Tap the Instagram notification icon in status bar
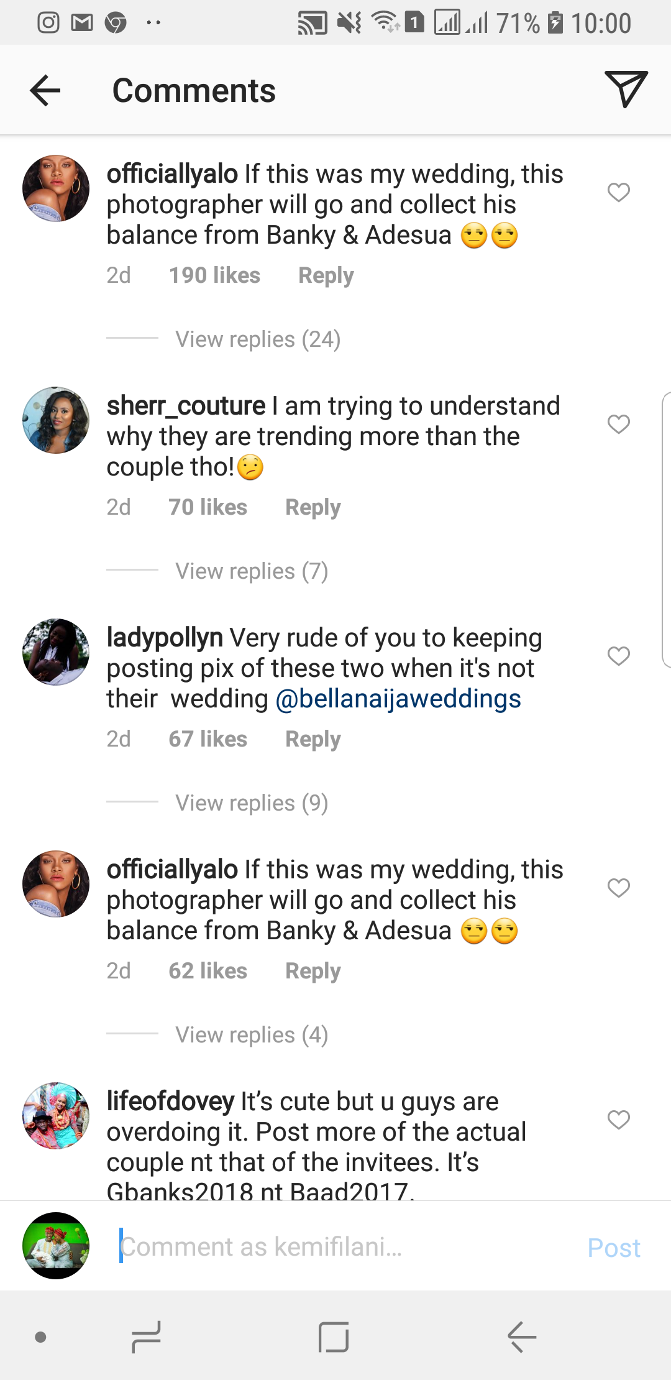Viewport: 671px width, 1380px height. click(48, 23)
